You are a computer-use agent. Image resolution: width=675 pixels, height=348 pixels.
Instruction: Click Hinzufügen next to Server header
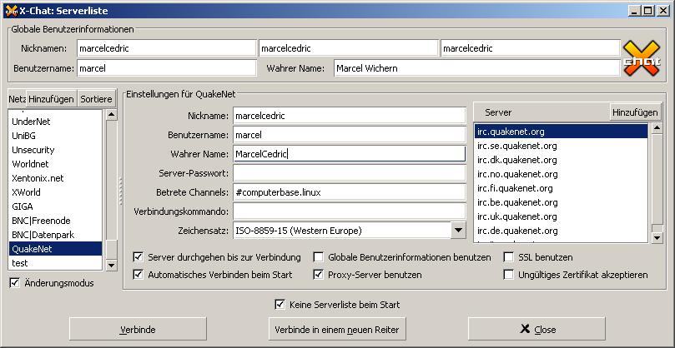pyautogui.click(x=635, y=112)
